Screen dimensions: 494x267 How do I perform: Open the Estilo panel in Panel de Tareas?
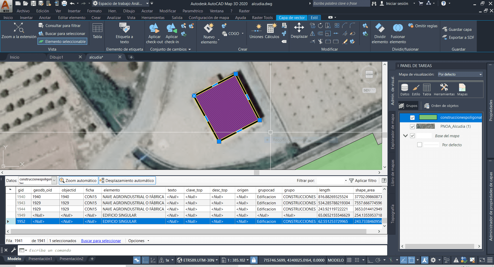click(x=416, y=89)
